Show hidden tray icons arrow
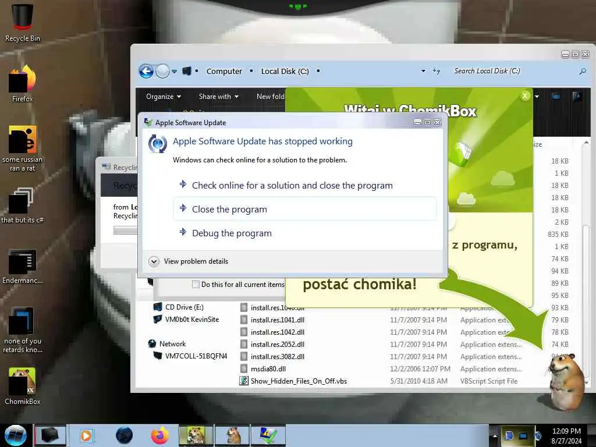The image size is (596, 447). [495, 435]
